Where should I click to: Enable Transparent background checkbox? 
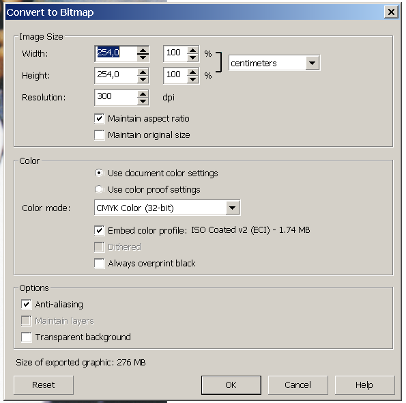27,337
